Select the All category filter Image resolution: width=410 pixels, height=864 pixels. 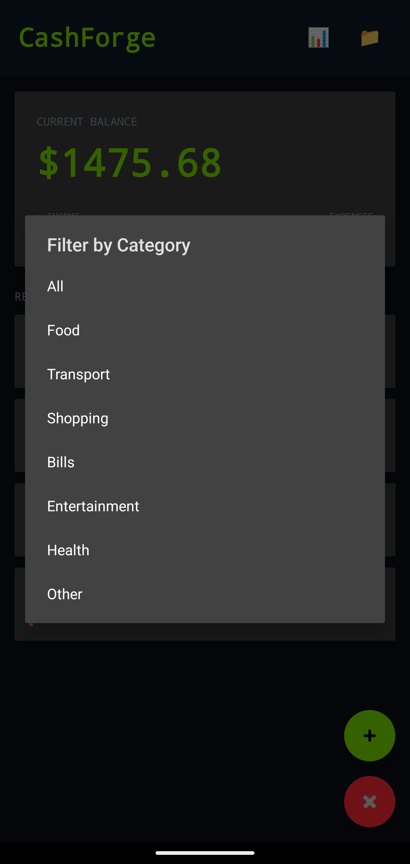(55, 286)
